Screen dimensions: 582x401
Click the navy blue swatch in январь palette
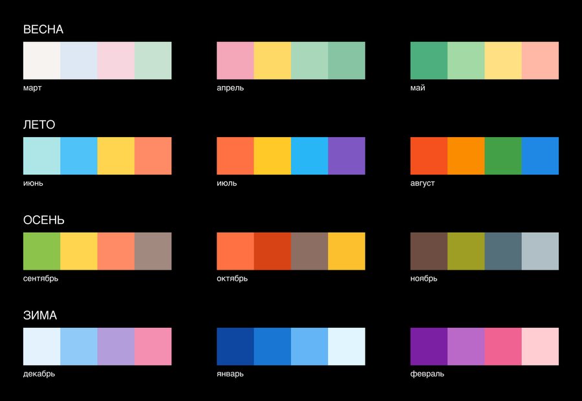click(x=235, y=347)
